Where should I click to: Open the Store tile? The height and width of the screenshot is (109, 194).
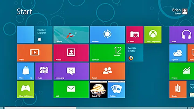[x=26, y=71]
